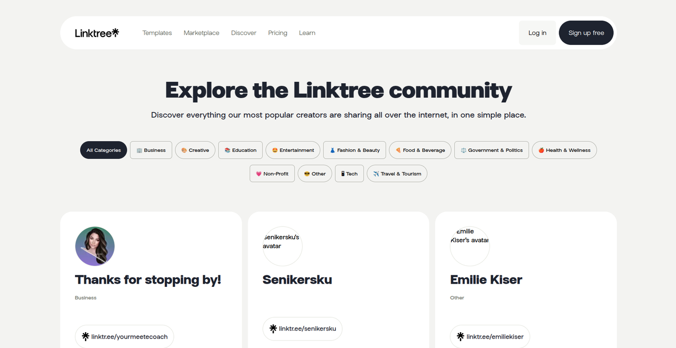Click the Senikersku card title
Screen dimensions: 676x348
click(297, 279)
